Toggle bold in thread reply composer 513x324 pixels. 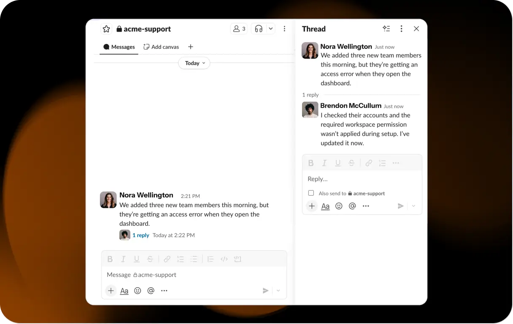tap(311, 163)
